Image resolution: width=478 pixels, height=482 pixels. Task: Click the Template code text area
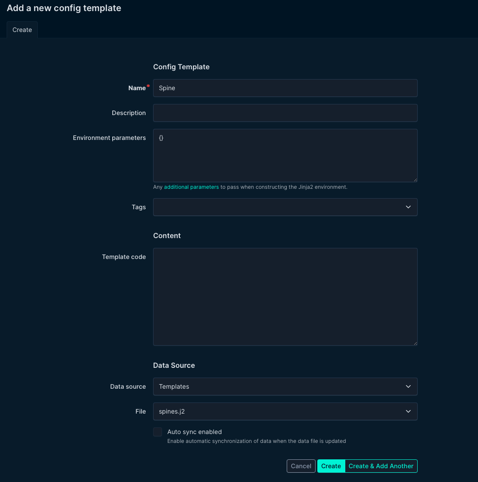(x=285, y=296)
